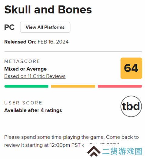Select the green positive reviews bar
Screen dimensions: 145x159
pos(26,86)
